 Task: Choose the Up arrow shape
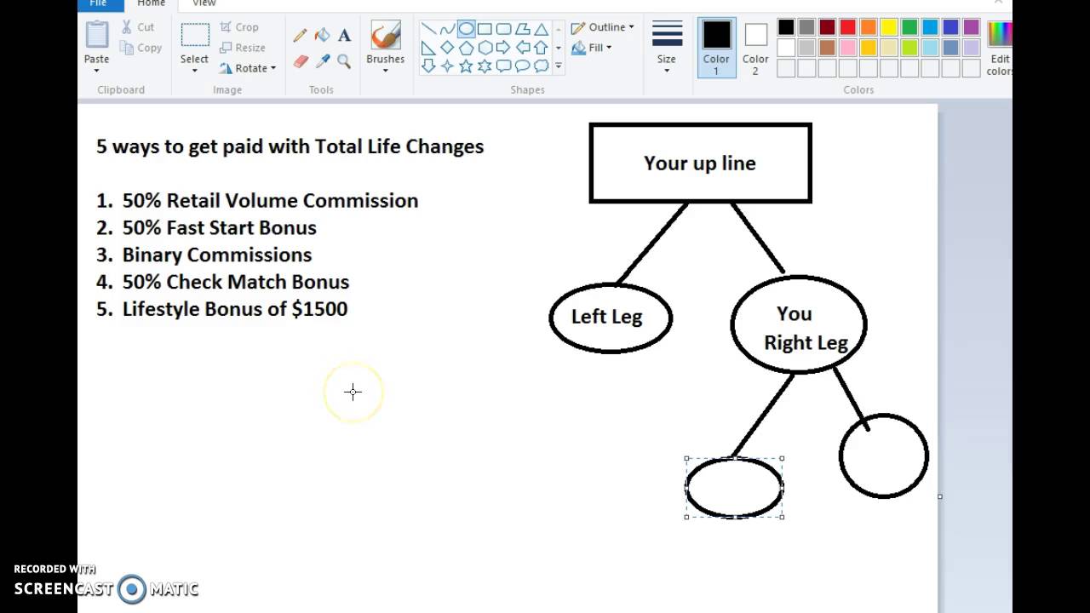coord(541,48)
